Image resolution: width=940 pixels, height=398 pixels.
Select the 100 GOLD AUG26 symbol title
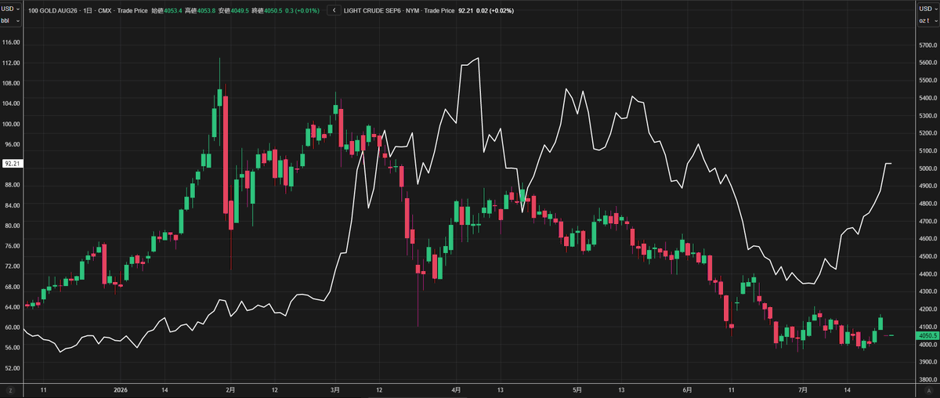pyautogui.click(x=52, y=11)
